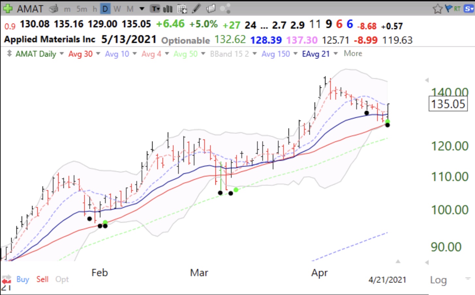Image resolution: width=475 pixels, height=295 pixels.
Task: Click the 5/13/2021 date text
Action: pyautogui.click(x=129, y=39)
